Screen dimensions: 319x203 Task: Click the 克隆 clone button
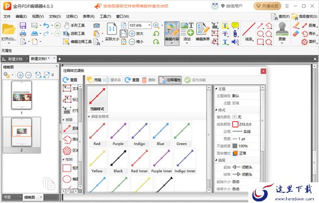tap(94, 80)
